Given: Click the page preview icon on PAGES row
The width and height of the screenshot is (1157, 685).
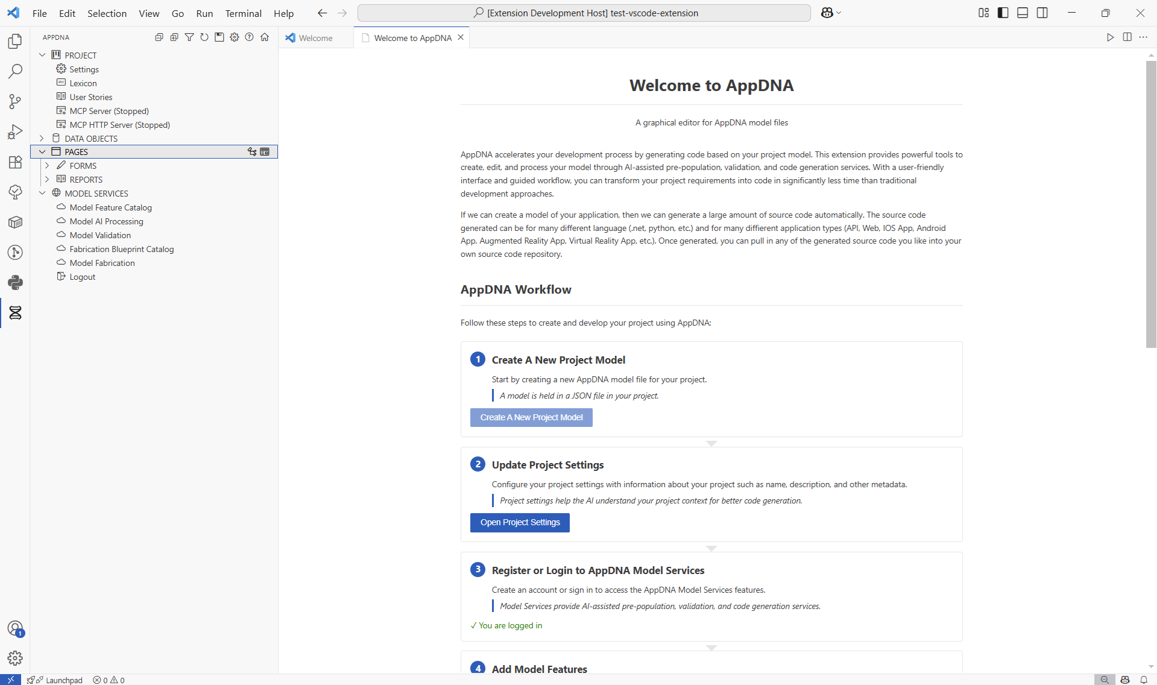Looking at the screenshot, I should point(265,152).
